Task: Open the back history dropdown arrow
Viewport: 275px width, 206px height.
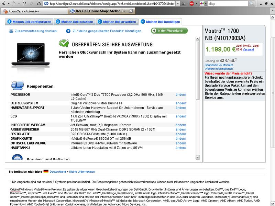Action: (9, 3)
